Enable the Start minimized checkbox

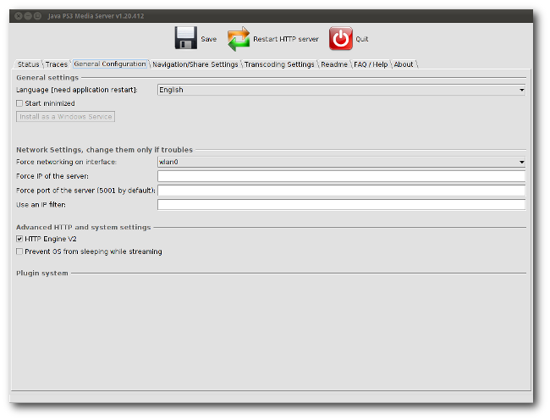coord(19,103)
